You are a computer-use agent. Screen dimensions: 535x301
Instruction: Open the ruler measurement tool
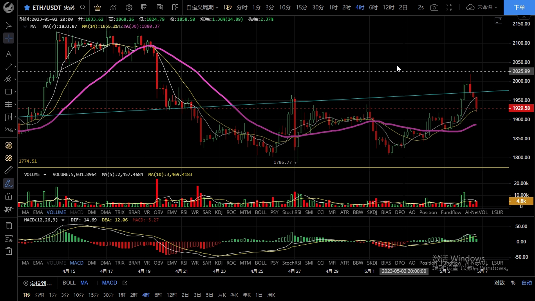pos(9,170)
